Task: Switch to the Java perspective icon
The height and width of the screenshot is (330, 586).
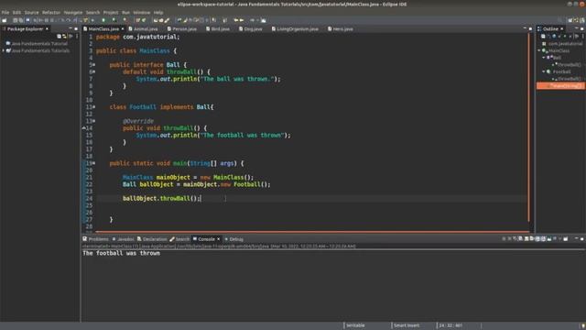Action: coord(576,20)
